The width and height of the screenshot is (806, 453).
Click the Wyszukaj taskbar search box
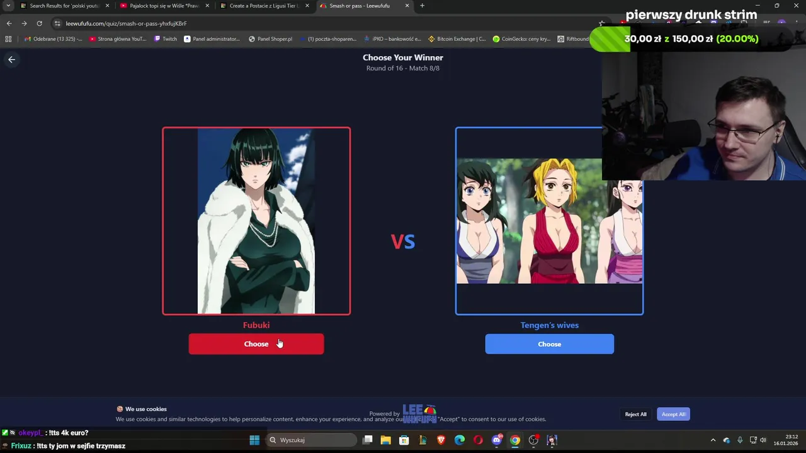point(312,440)
